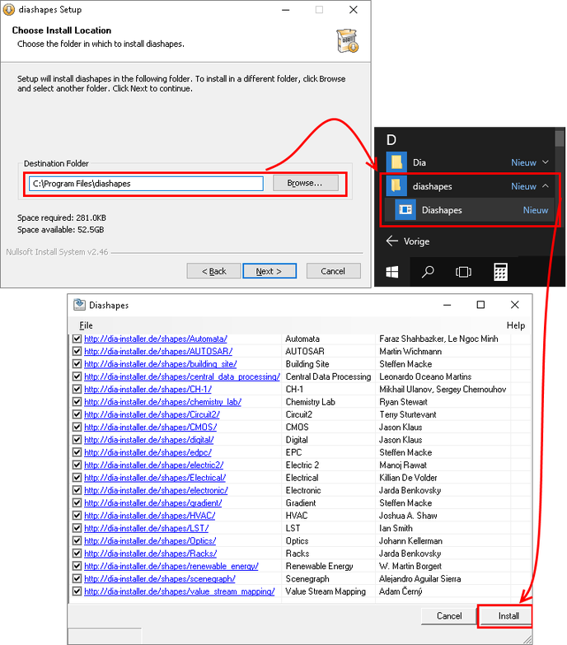Image resolution: width=567 pixels, height=645 pixels.
Task: Click the Destination Folder path field
Action: coord(146,184)
